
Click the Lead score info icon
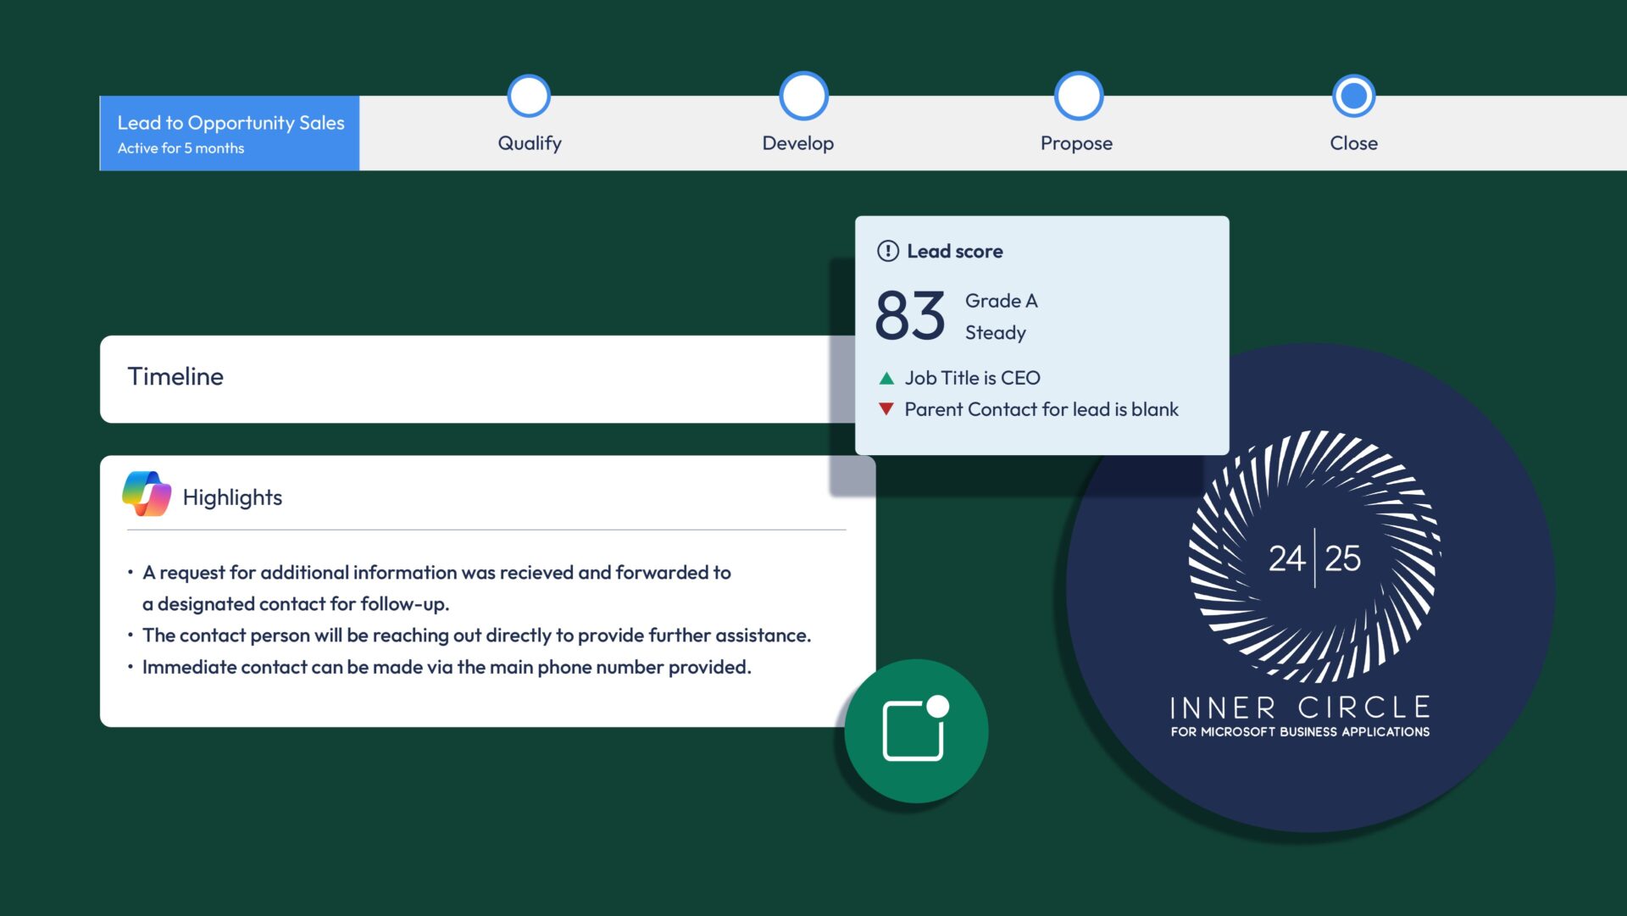point(887,251)
